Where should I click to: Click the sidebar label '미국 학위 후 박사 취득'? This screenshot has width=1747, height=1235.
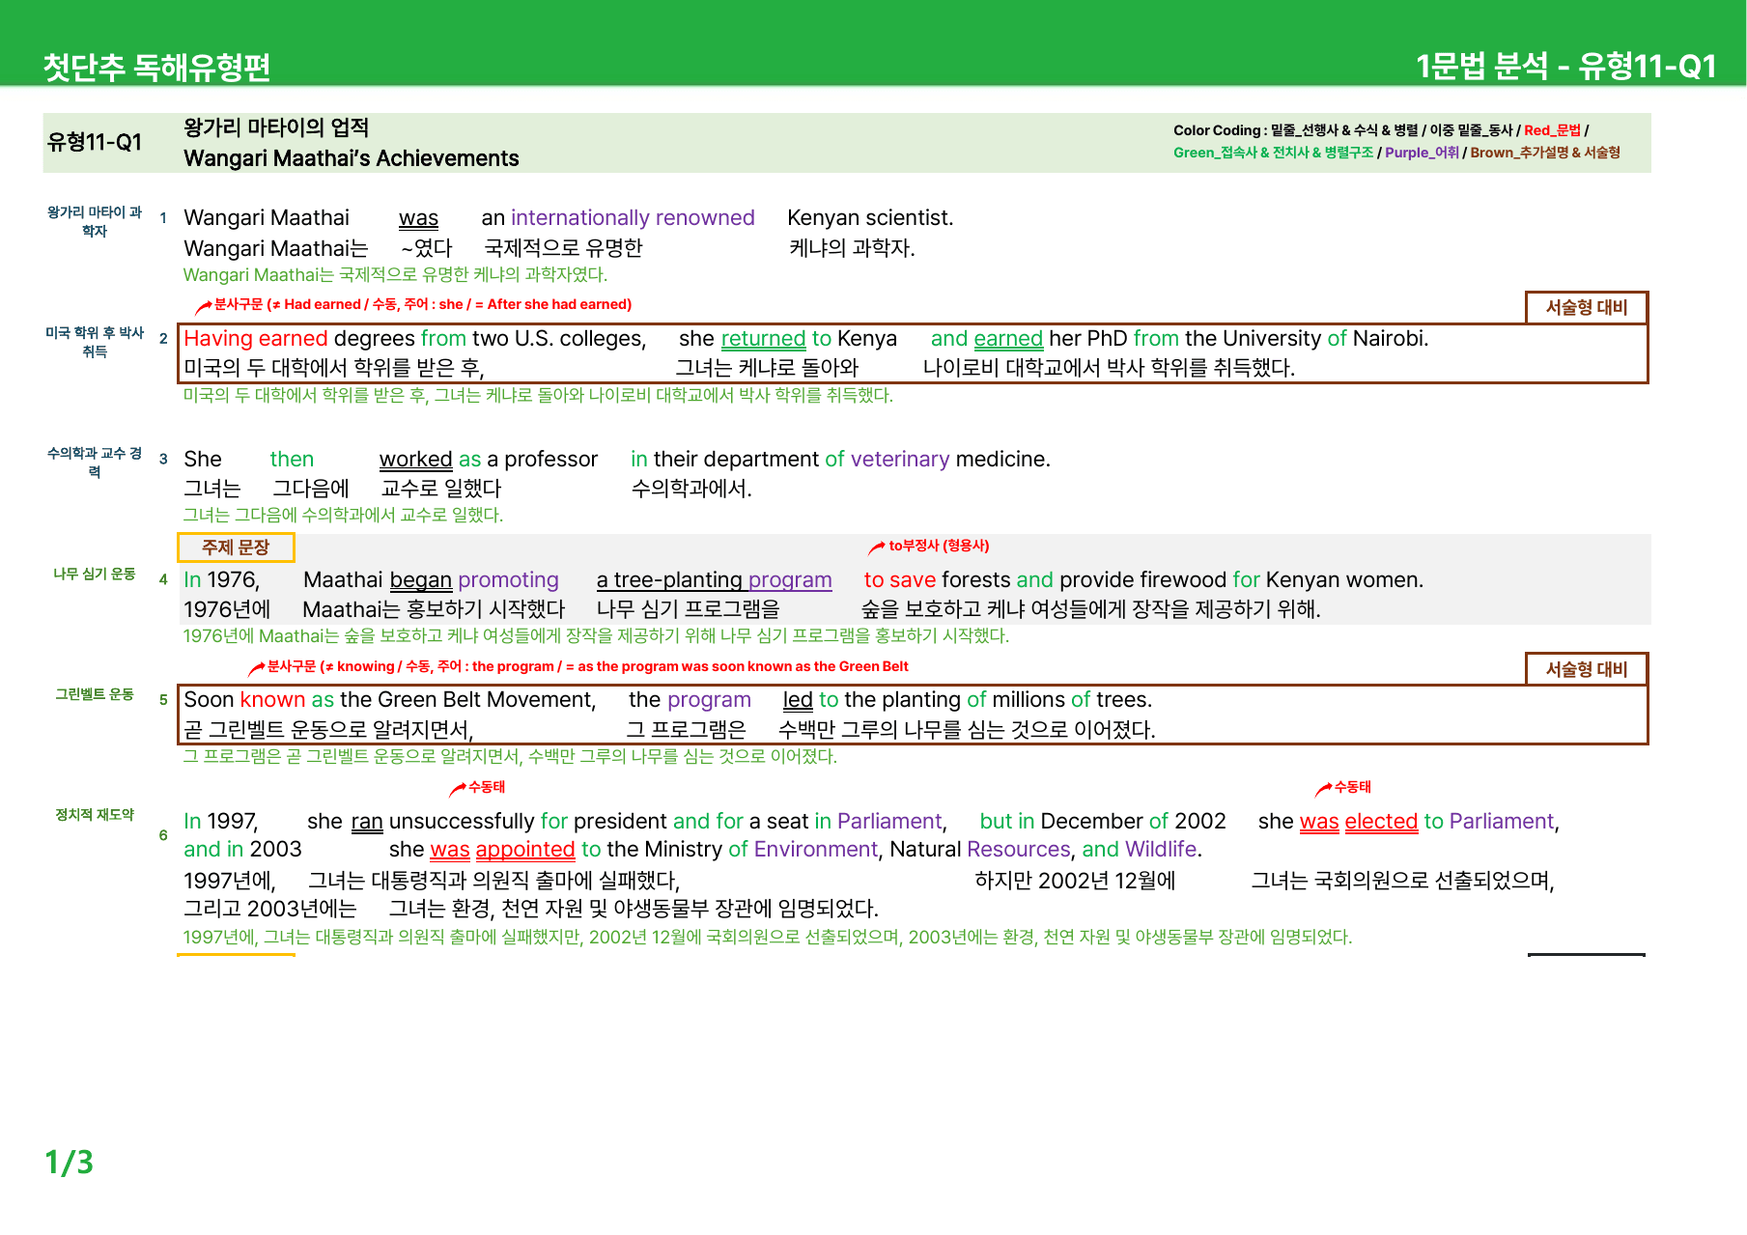point(95,342)
